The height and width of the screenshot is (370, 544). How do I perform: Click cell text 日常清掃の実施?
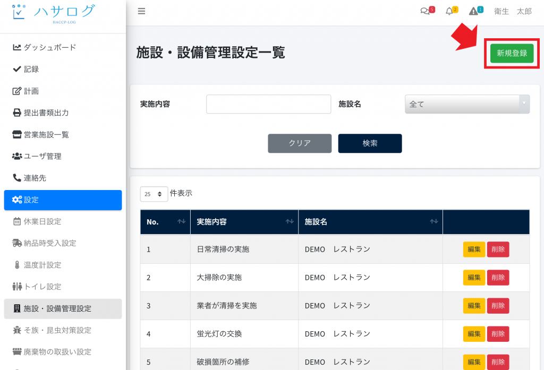pyautogui.click(x=223, y=249)
